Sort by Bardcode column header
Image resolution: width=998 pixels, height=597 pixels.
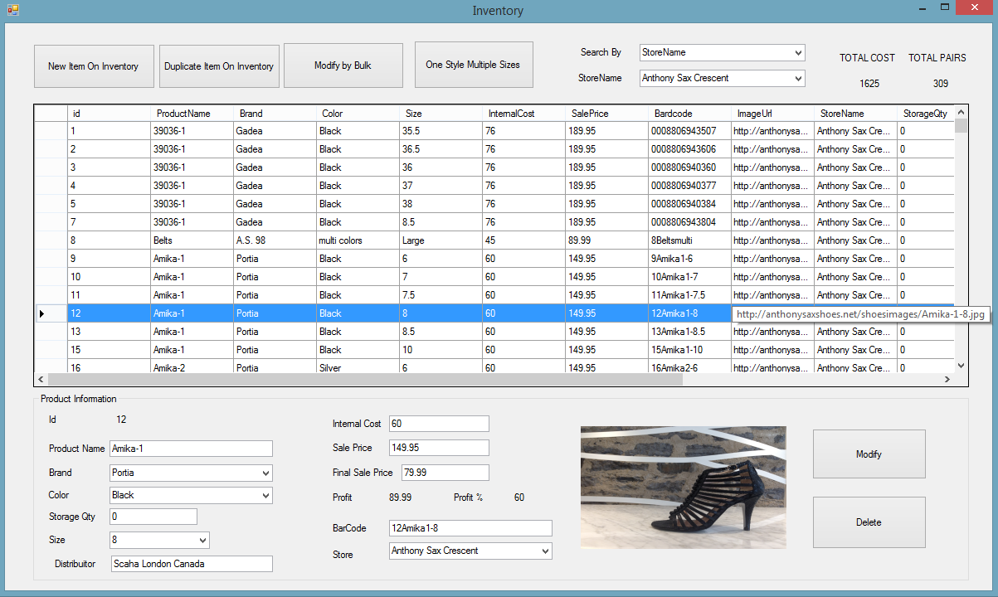tap(689, 113)
